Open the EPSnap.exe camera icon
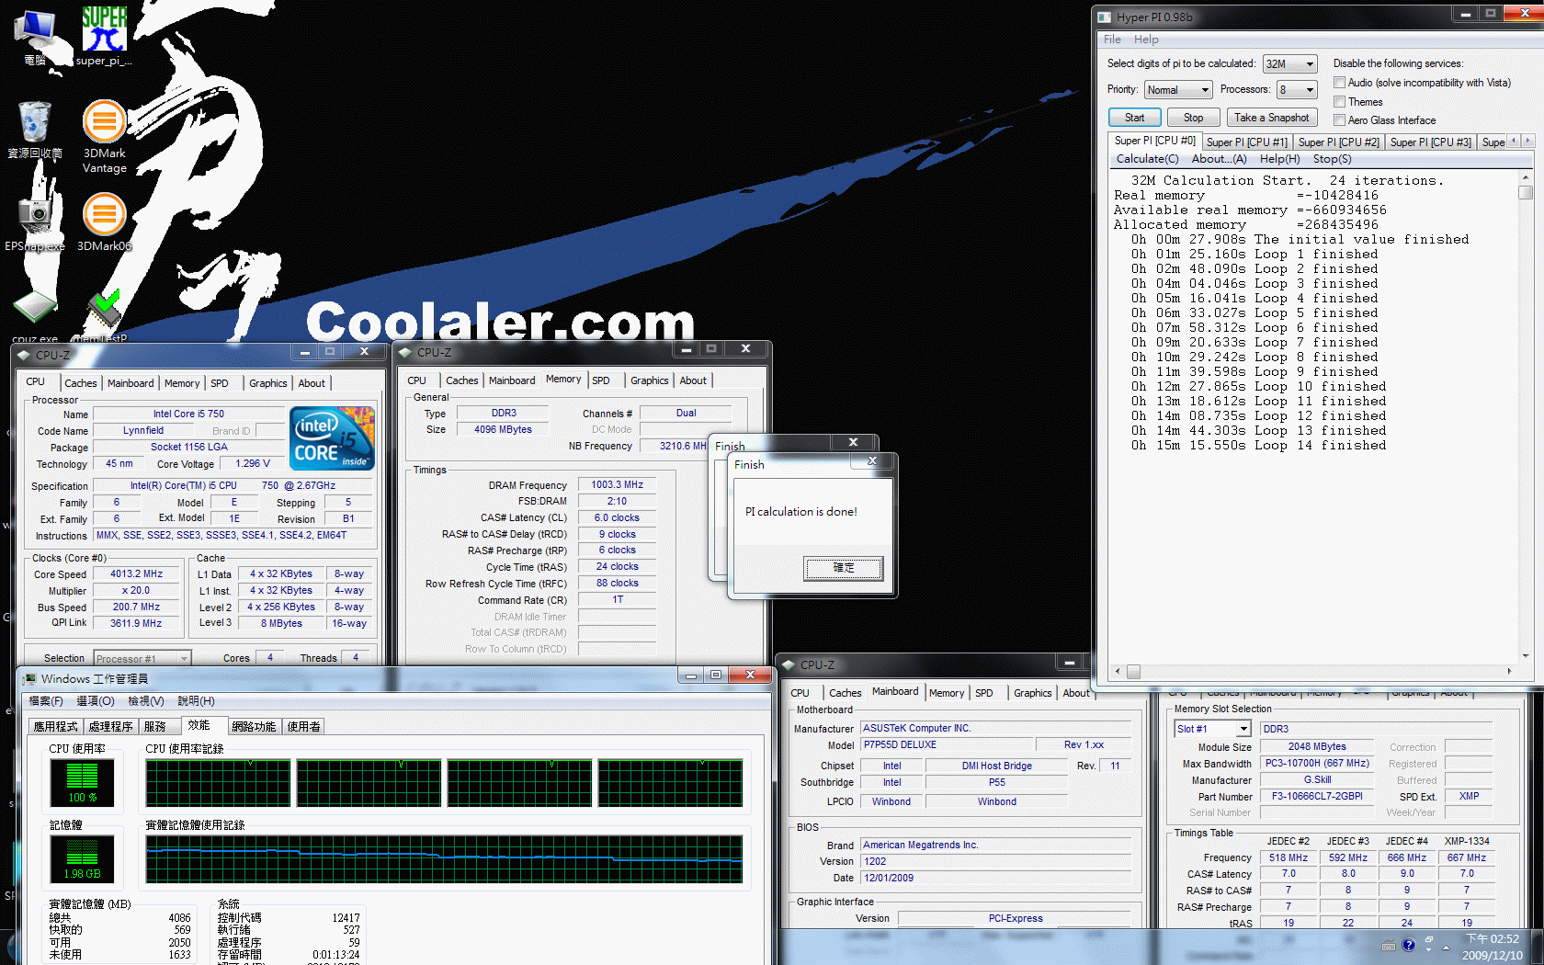This screenshot has height=965, width=1544. (x=35, y=222)
